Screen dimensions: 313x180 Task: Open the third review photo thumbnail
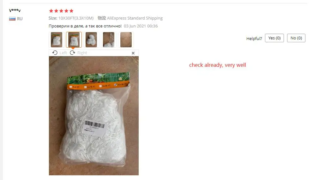[91, 40]
